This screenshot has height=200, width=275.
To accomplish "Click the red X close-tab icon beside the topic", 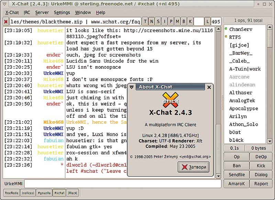I will tap(6, 22).
